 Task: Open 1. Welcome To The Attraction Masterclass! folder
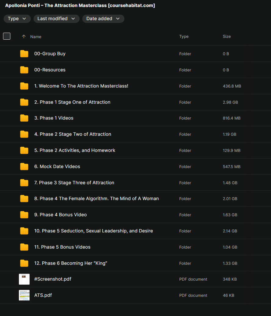(x=81, y=86)
